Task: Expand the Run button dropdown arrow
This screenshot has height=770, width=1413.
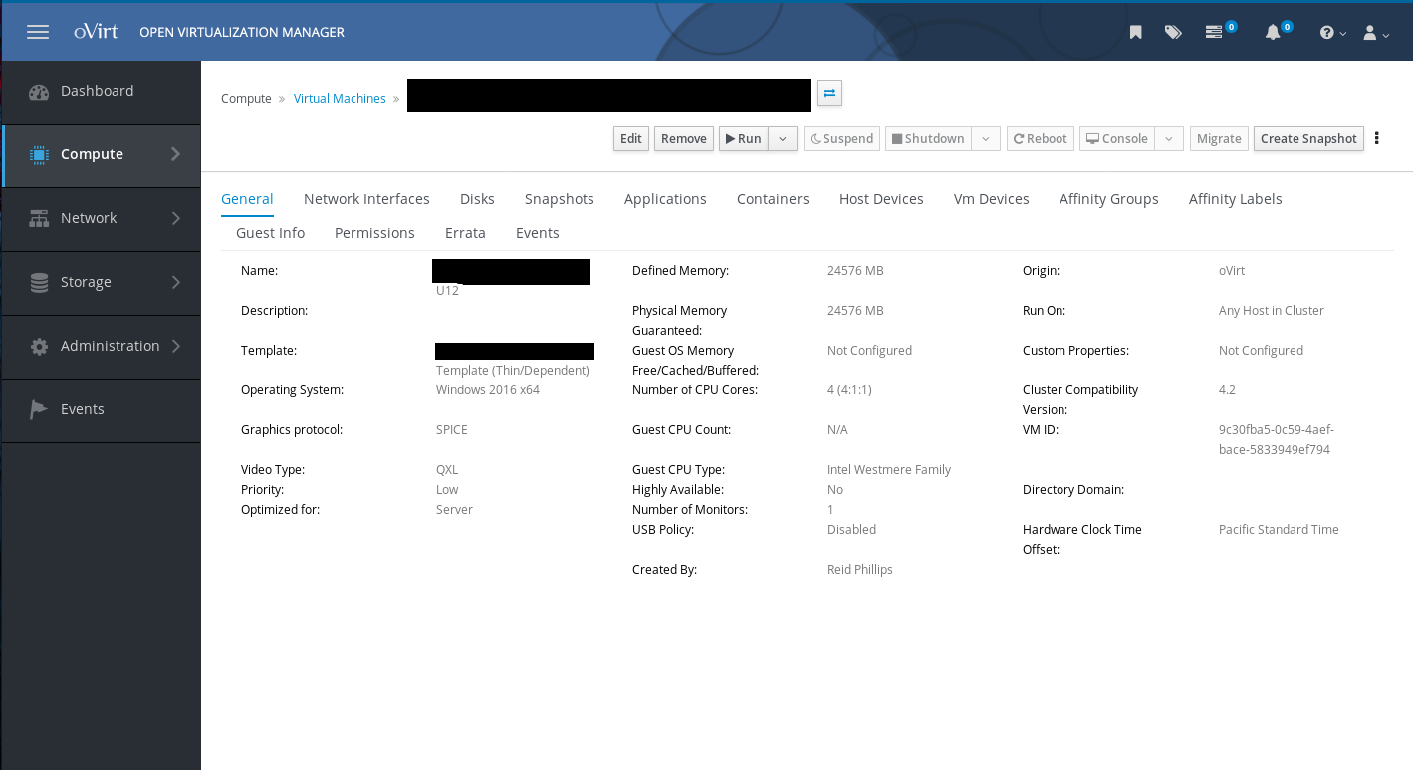Action: [783, 139]
